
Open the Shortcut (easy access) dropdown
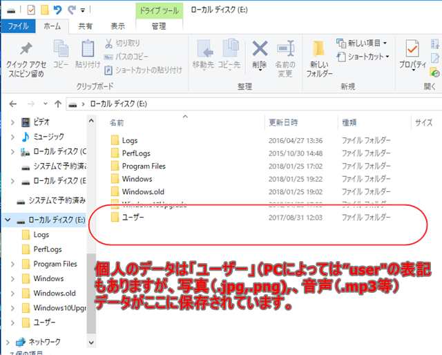tap(363, 57)
